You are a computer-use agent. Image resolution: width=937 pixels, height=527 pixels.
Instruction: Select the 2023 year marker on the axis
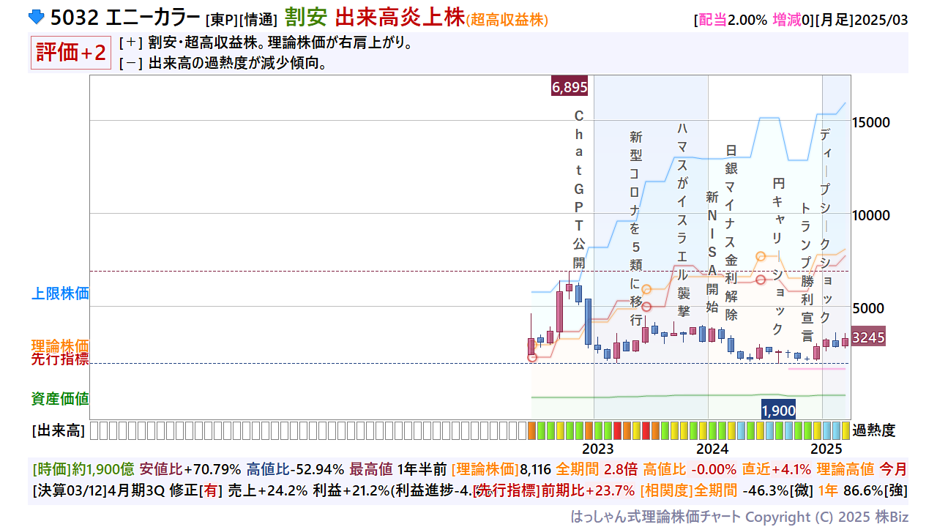pos(598,448)
